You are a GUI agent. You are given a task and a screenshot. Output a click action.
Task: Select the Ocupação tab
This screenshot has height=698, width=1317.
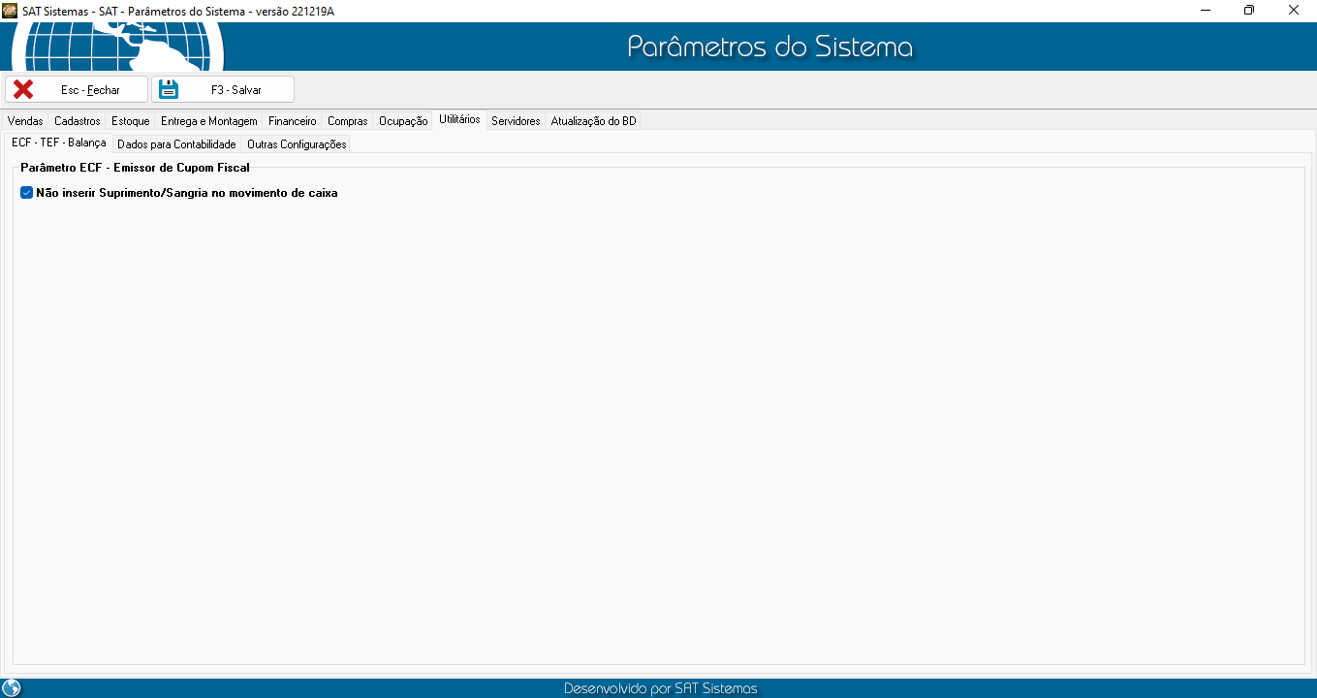tap(403, 121)
